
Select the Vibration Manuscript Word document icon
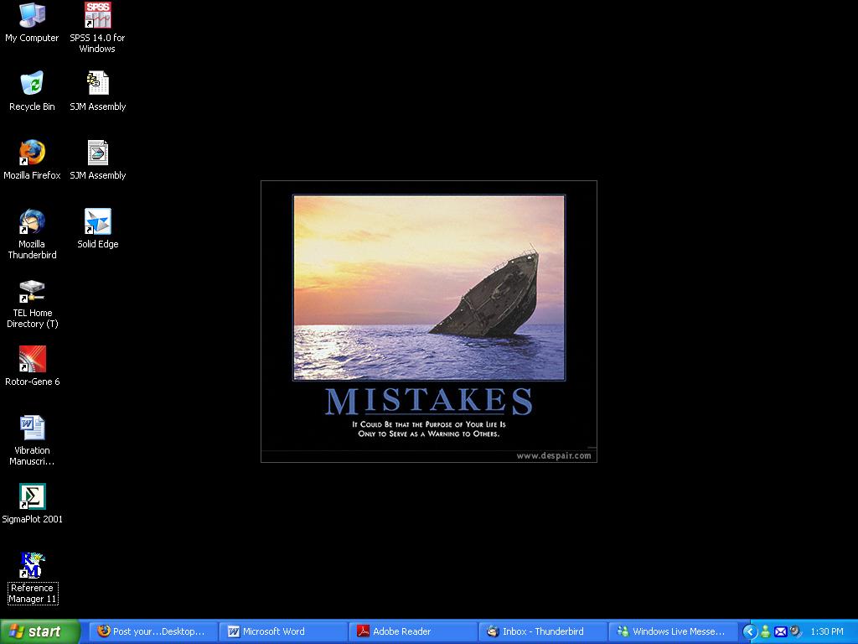click(32, 440)
